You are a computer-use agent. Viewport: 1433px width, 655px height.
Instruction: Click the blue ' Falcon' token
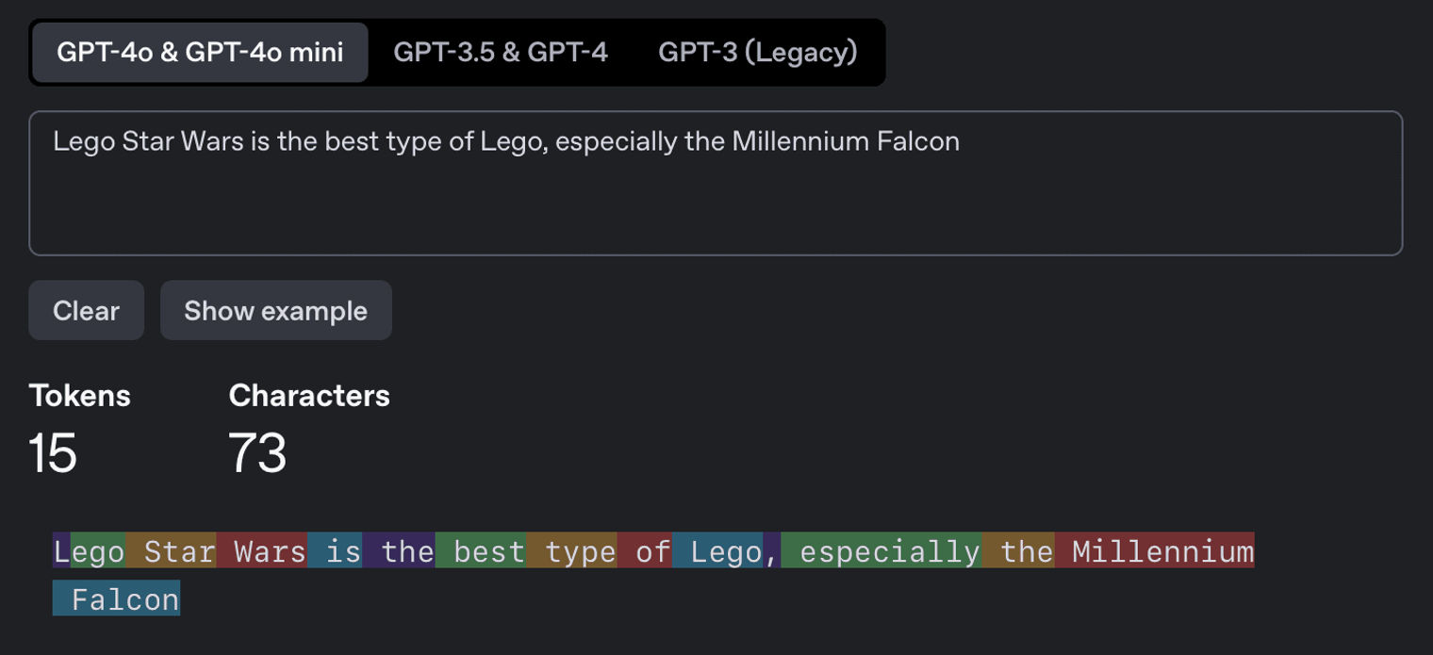[x=116, y=598]
